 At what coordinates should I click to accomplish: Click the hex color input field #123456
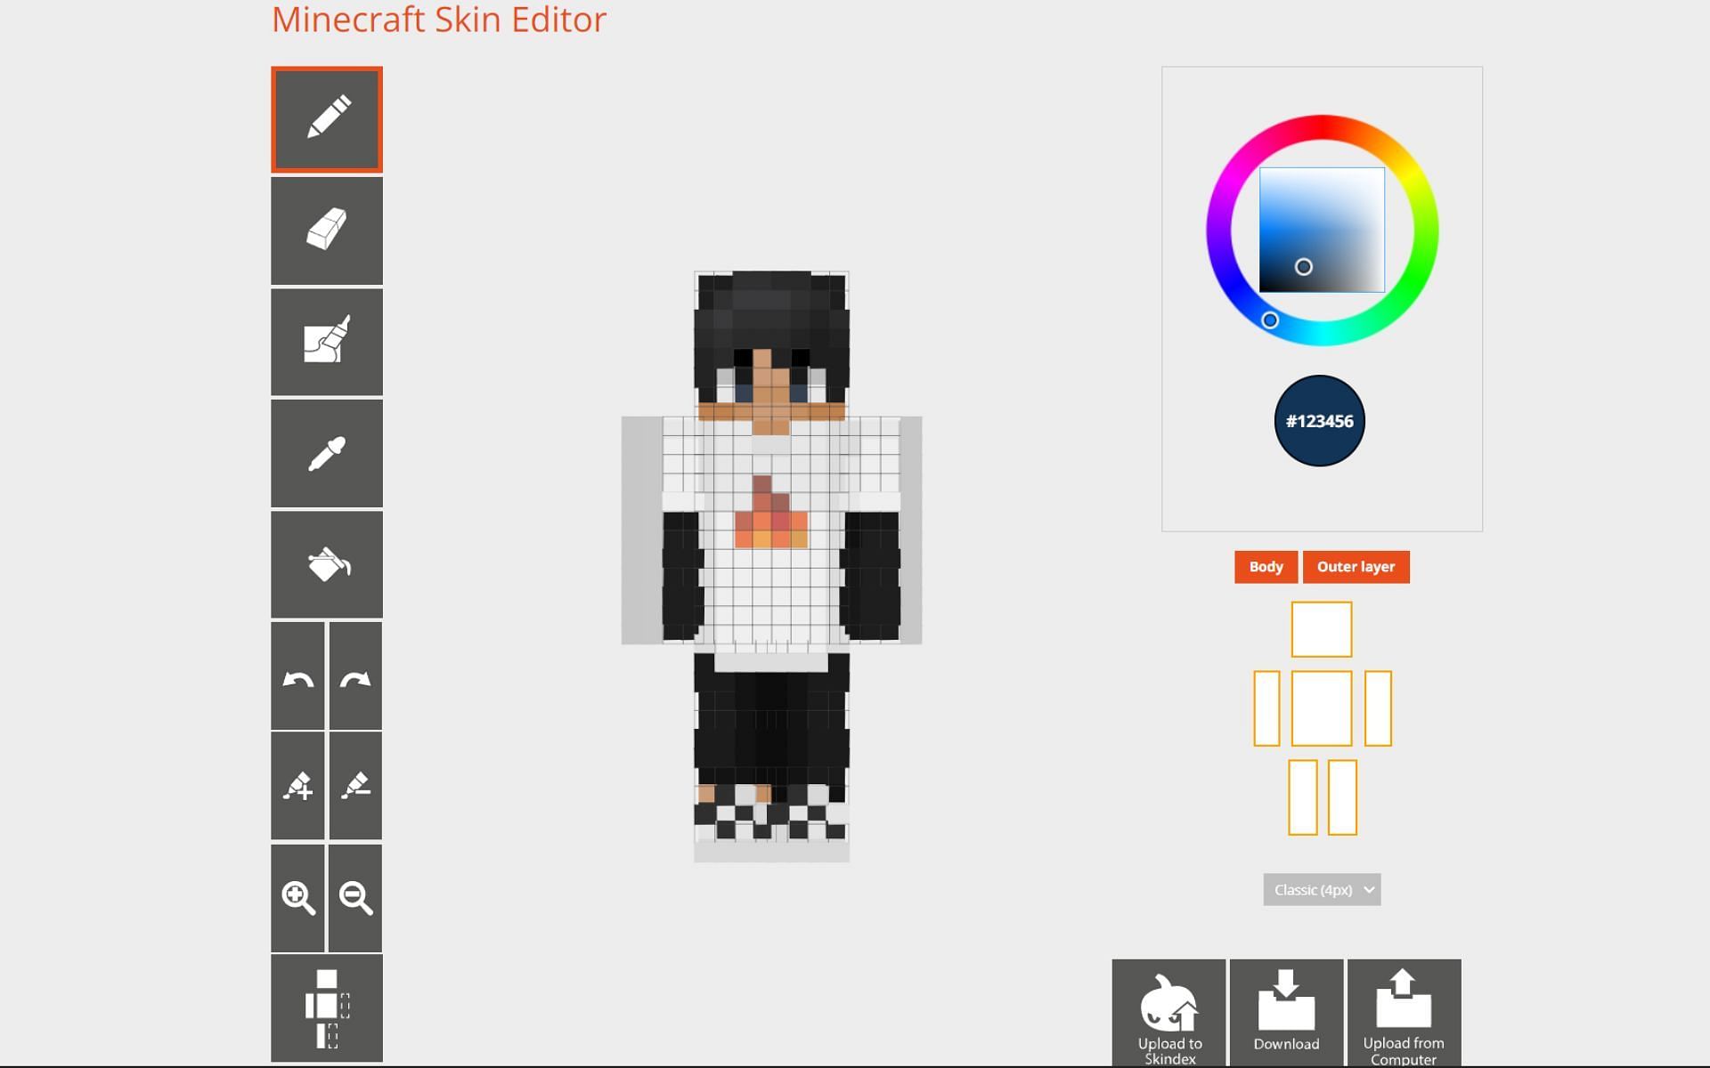pos(1318,419)
